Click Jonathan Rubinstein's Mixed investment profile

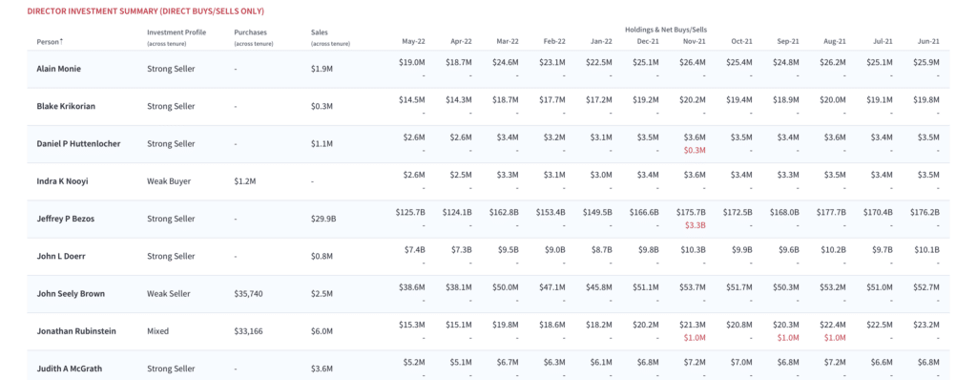tap(157, 331)
